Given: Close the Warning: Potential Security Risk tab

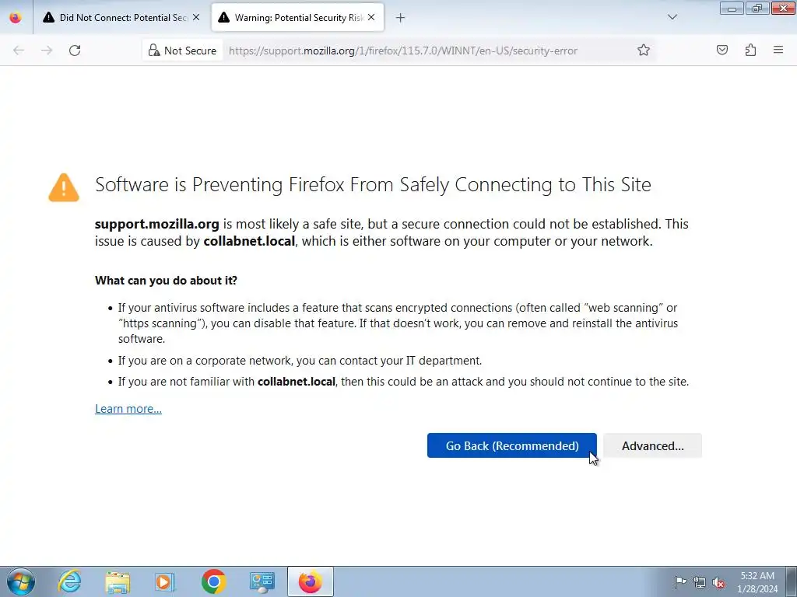Looking at the screenshot, I should (371, 18).
